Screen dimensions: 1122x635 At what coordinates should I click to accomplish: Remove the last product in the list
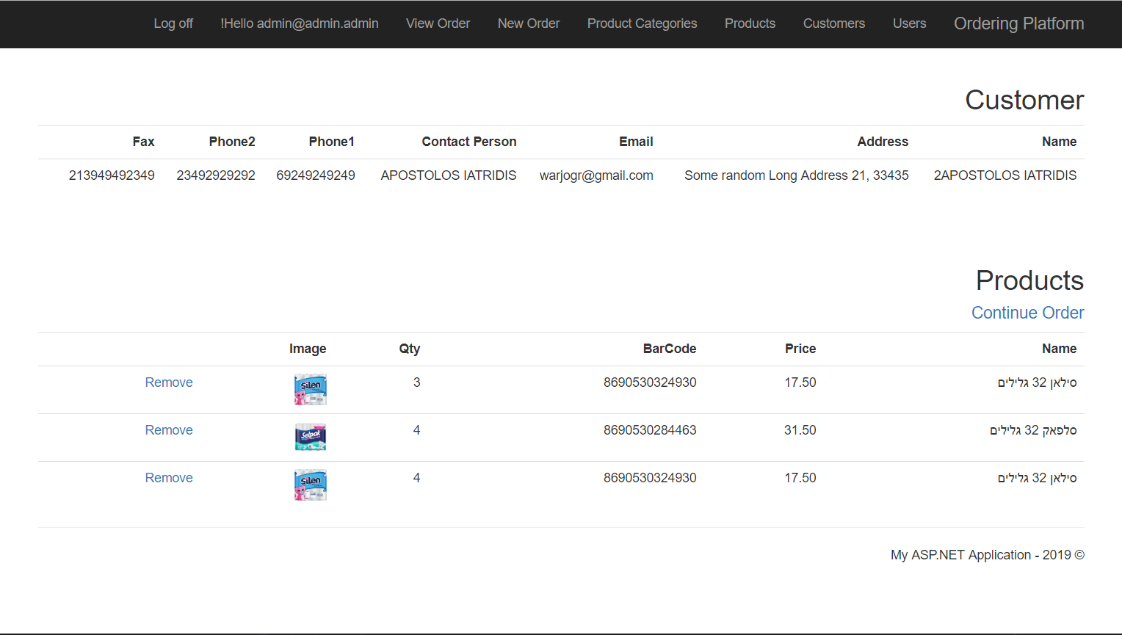[169, 478]
